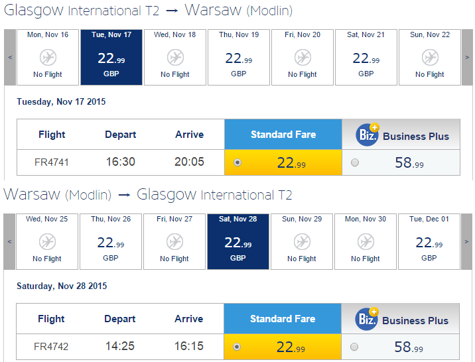Click the Biz Plus logo in outbound table

368,135
